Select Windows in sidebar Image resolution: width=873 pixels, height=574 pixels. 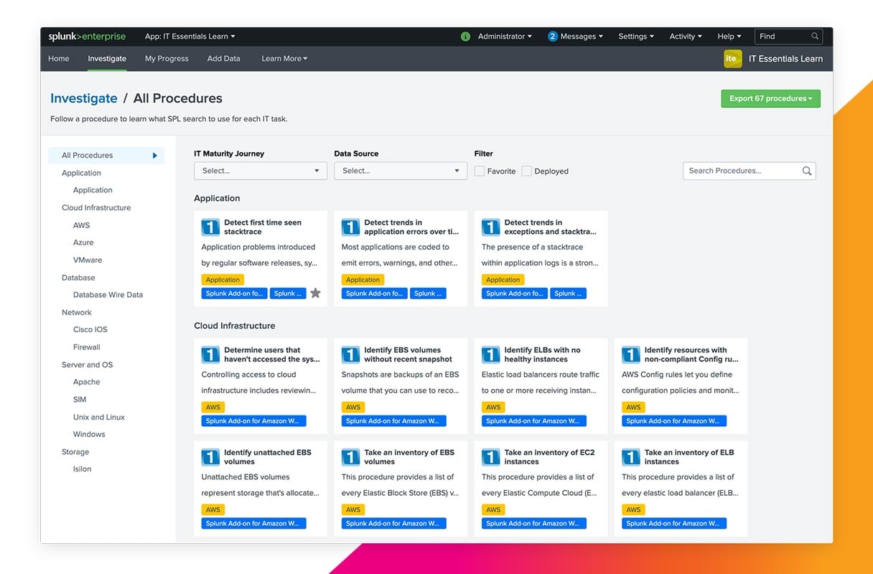89,435
